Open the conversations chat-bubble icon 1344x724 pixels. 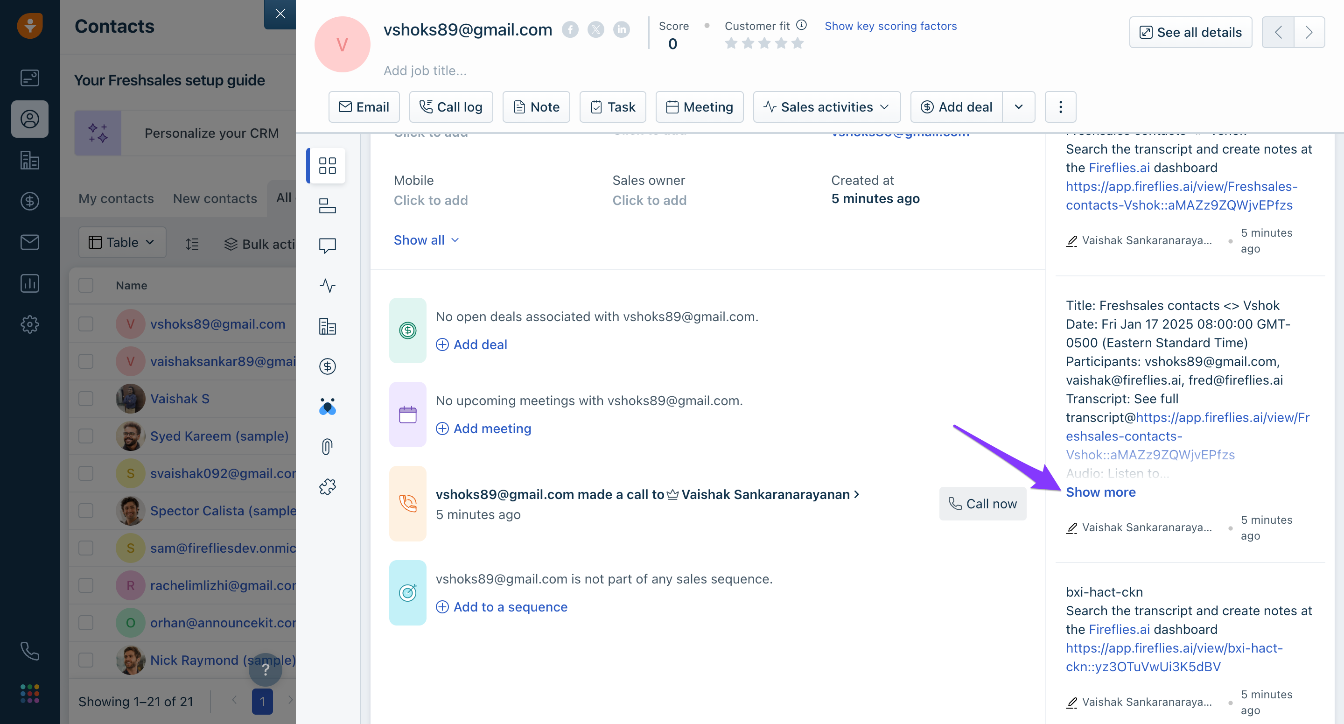pos(327,246)
